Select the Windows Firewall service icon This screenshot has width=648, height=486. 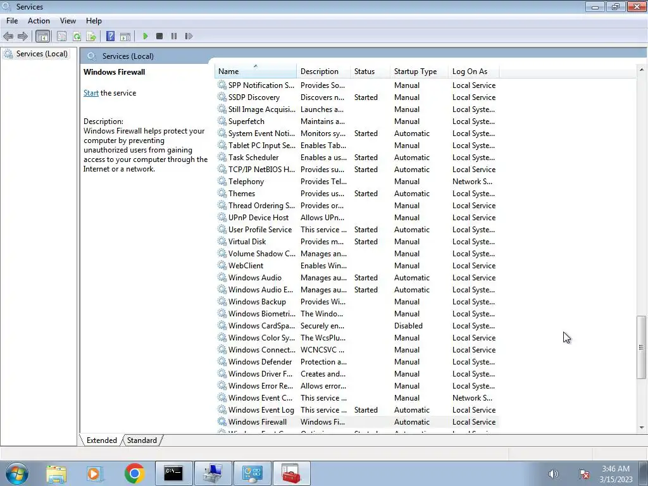point(222,422)
